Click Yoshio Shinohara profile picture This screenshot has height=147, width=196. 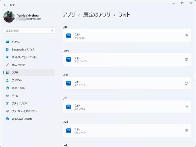(x=9, y=17)
